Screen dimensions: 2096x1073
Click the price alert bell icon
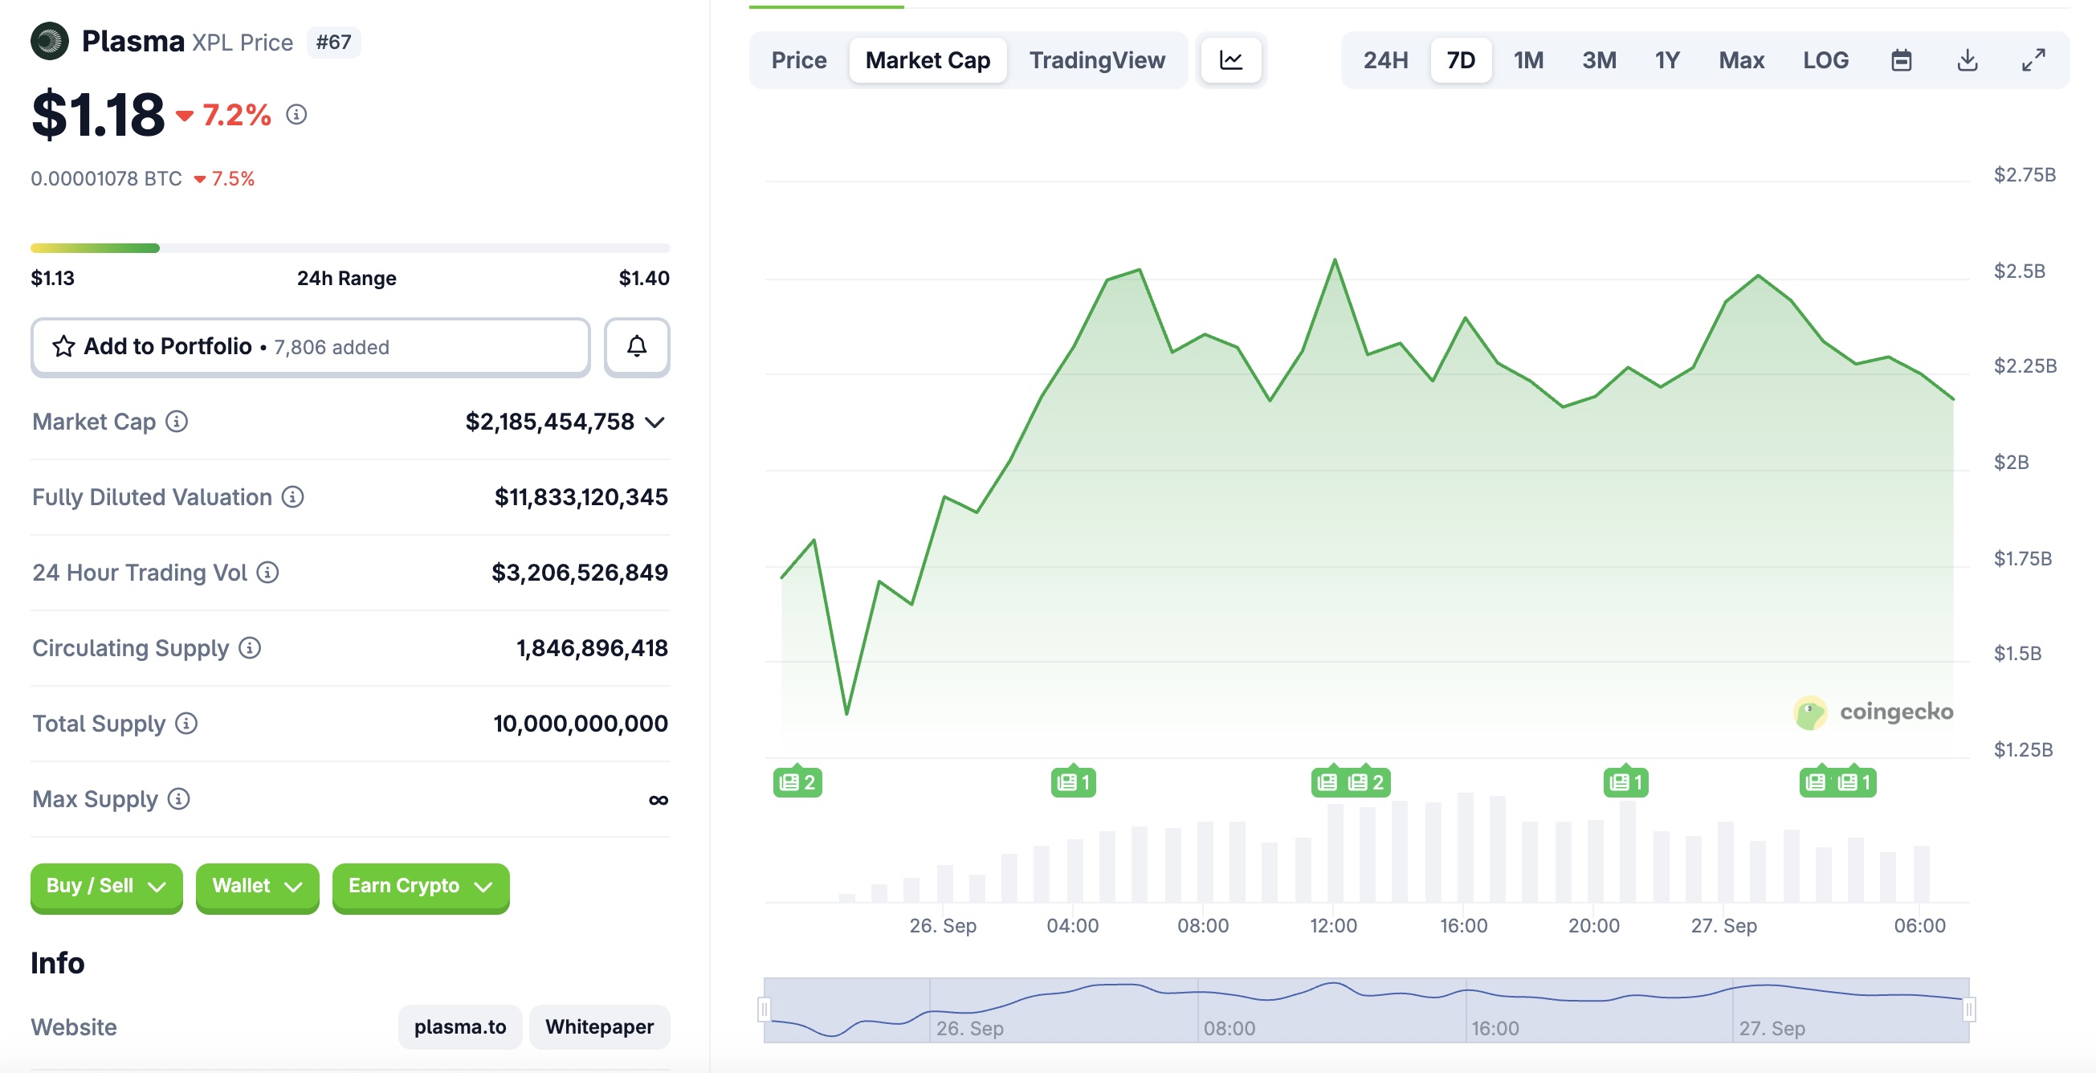[x=636, y=346]
